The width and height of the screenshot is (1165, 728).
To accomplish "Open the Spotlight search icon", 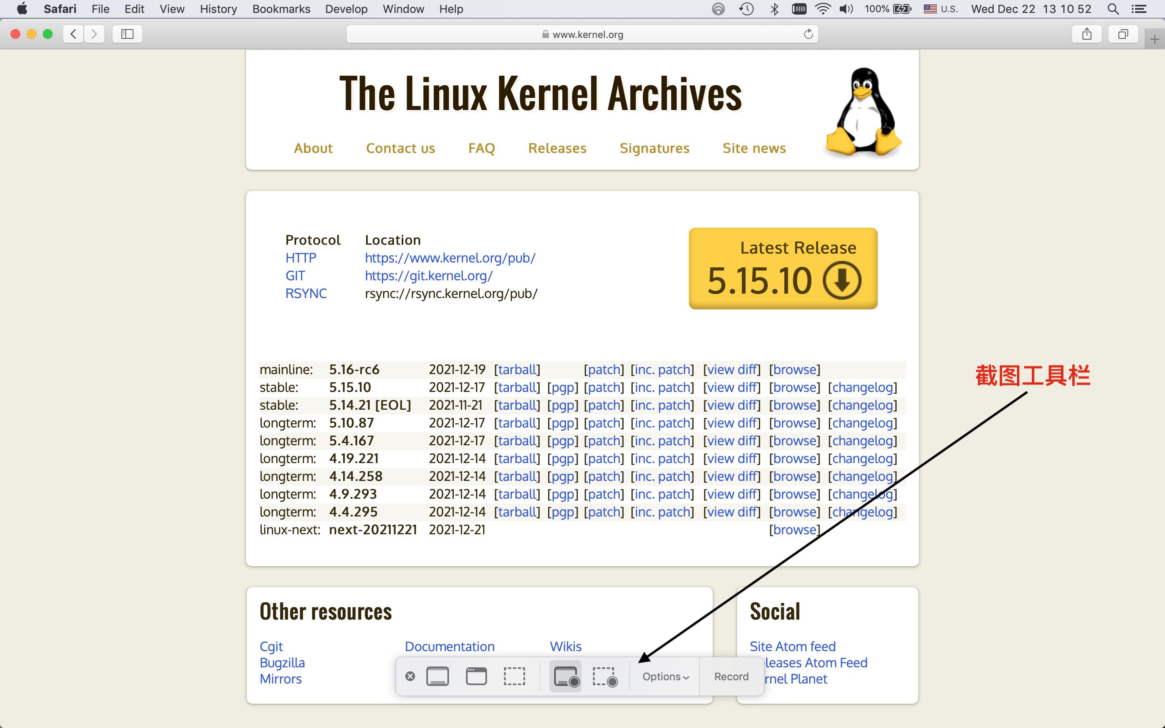I will click(1112, 9).
